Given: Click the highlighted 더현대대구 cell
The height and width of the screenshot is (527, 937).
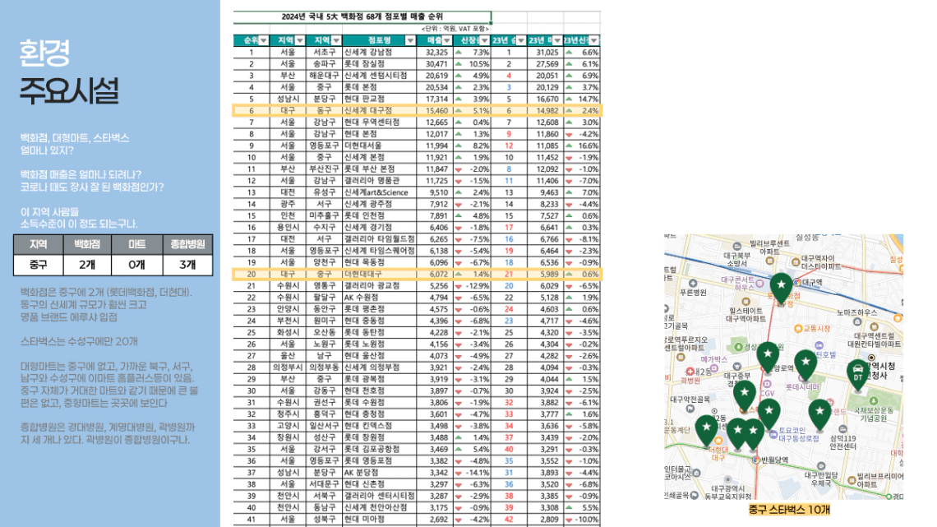Looking at the screenshot, I should (x=379, y=275).
